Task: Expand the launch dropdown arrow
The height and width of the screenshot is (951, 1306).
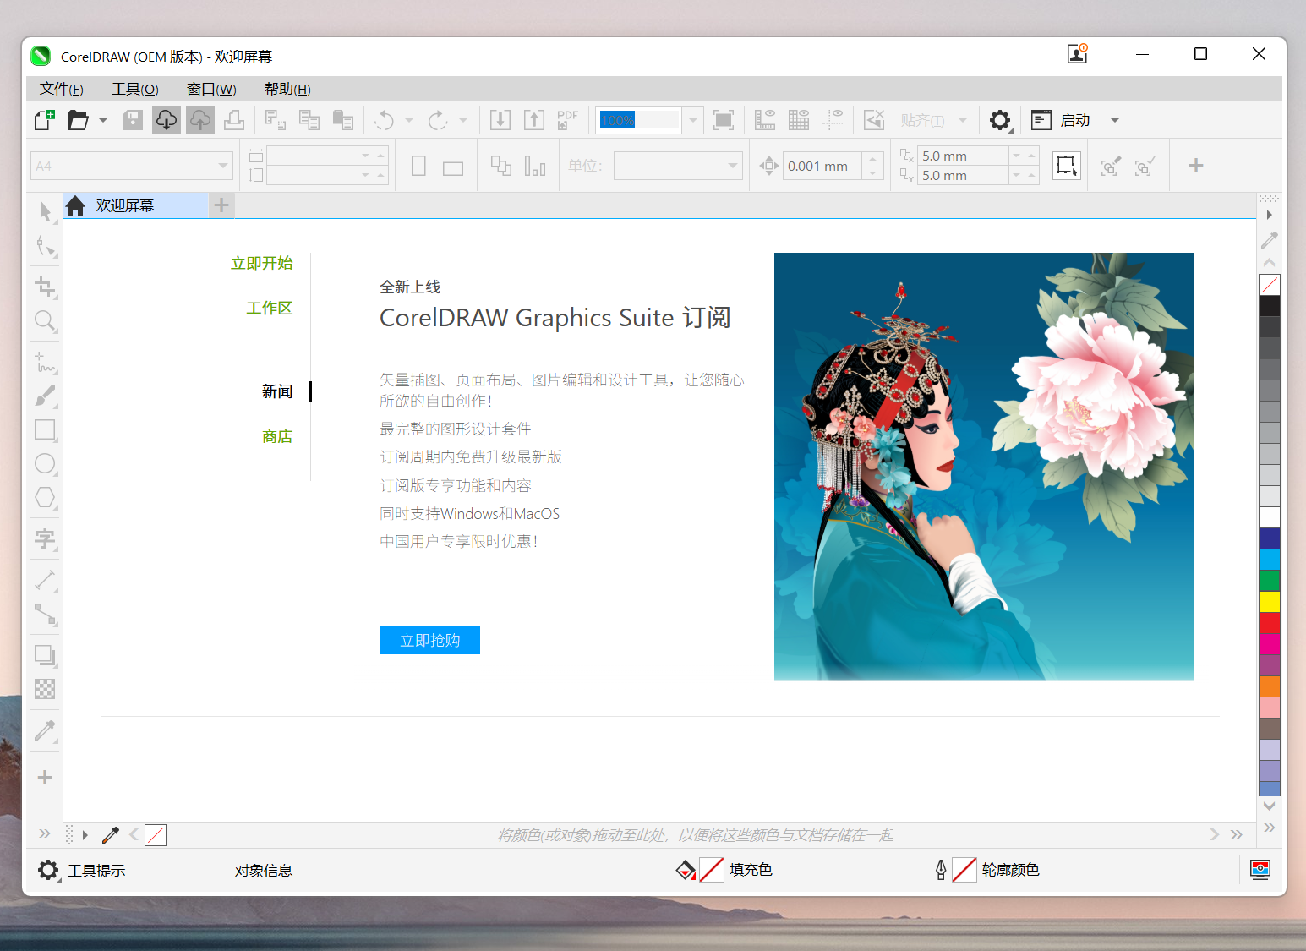Action: pyautogui.click(x=1115, y=120)
